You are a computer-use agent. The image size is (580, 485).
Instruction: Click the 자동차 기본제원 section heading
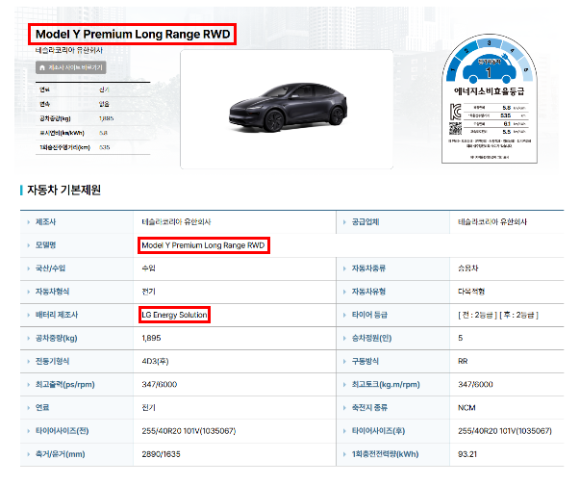[x=63, y=190]
